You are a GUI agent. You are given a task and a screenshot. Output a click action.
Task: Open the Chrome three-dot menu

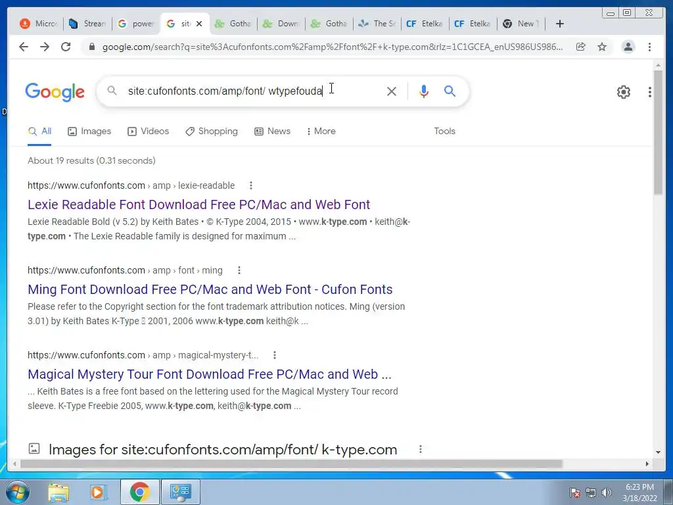[650, 47]
